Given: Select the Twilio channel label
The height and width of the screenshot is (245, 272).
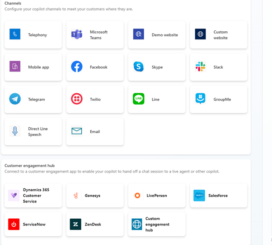Looking at the screenshot, I should point(95,99).
